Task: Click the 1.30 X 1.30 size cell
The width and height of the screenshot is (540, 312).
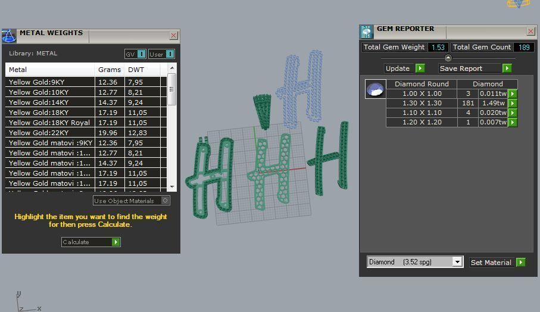Action: click(x=422, y=103)
